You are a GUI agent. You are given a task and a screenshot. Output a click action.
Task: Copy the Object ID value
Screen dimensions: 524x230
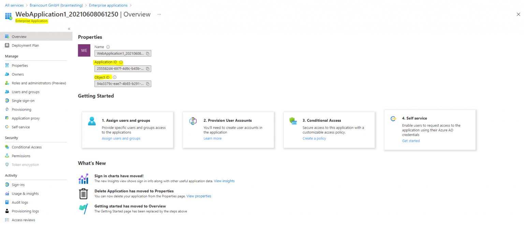[x=148, y=84]
